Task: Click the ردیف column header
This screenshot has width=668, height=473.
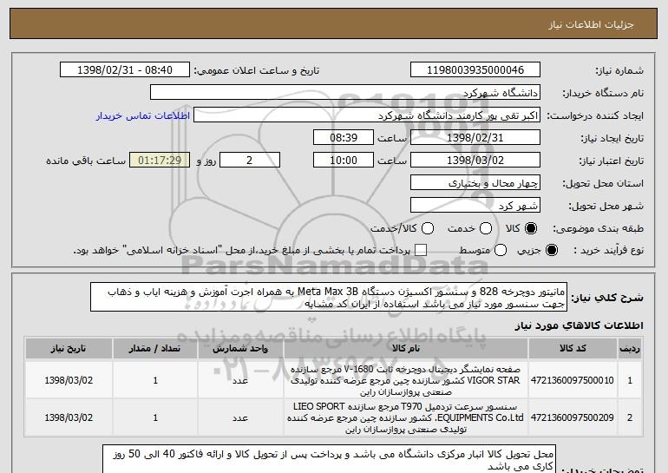Action: click(x=630, y=349)
